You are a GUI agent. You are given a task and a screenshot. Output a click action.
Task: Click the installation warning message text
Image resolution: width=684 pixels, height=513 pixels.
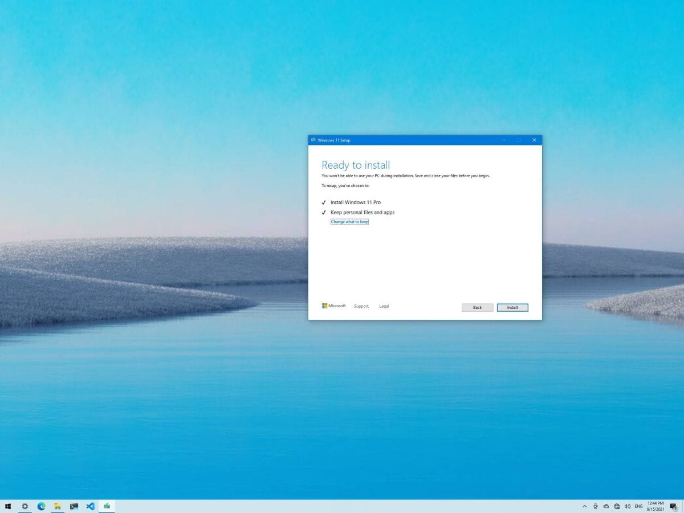(x=405, y=176)
